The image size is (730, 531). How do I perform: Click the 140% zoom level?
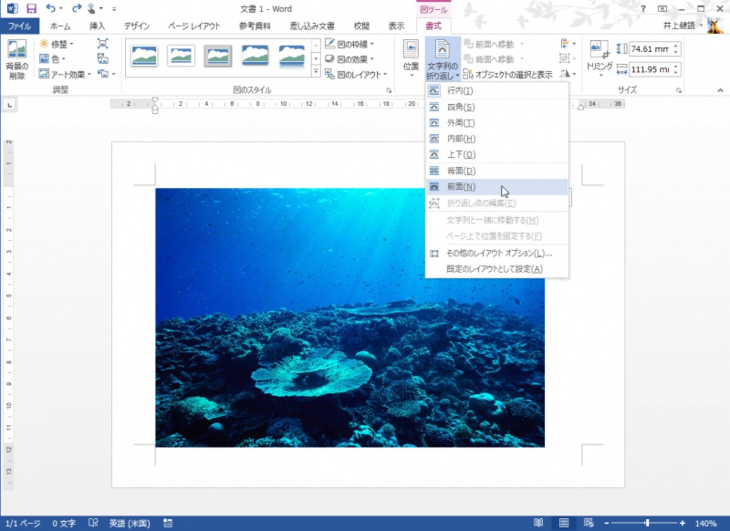pyautogui.click(x=706, y=523)
